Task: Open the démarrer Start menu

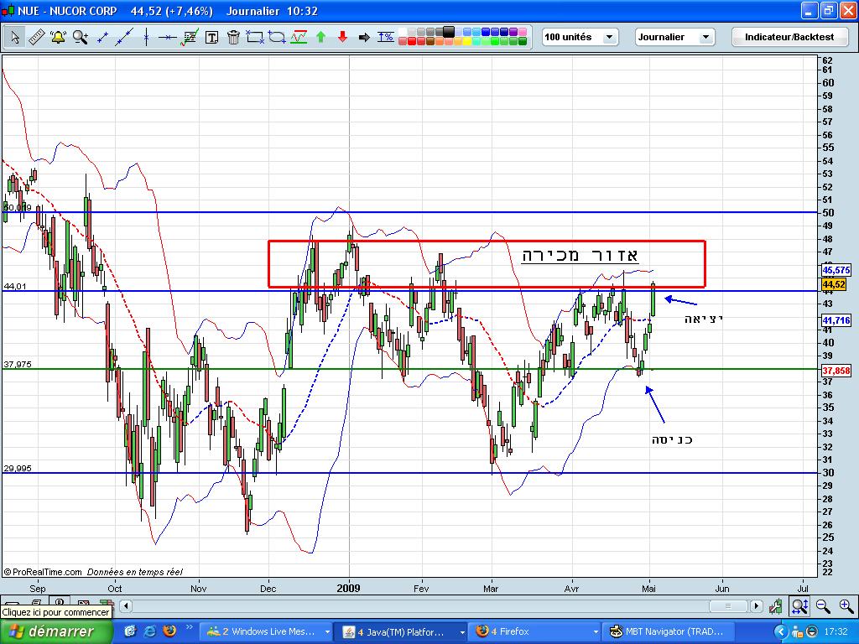Action: 56,631
